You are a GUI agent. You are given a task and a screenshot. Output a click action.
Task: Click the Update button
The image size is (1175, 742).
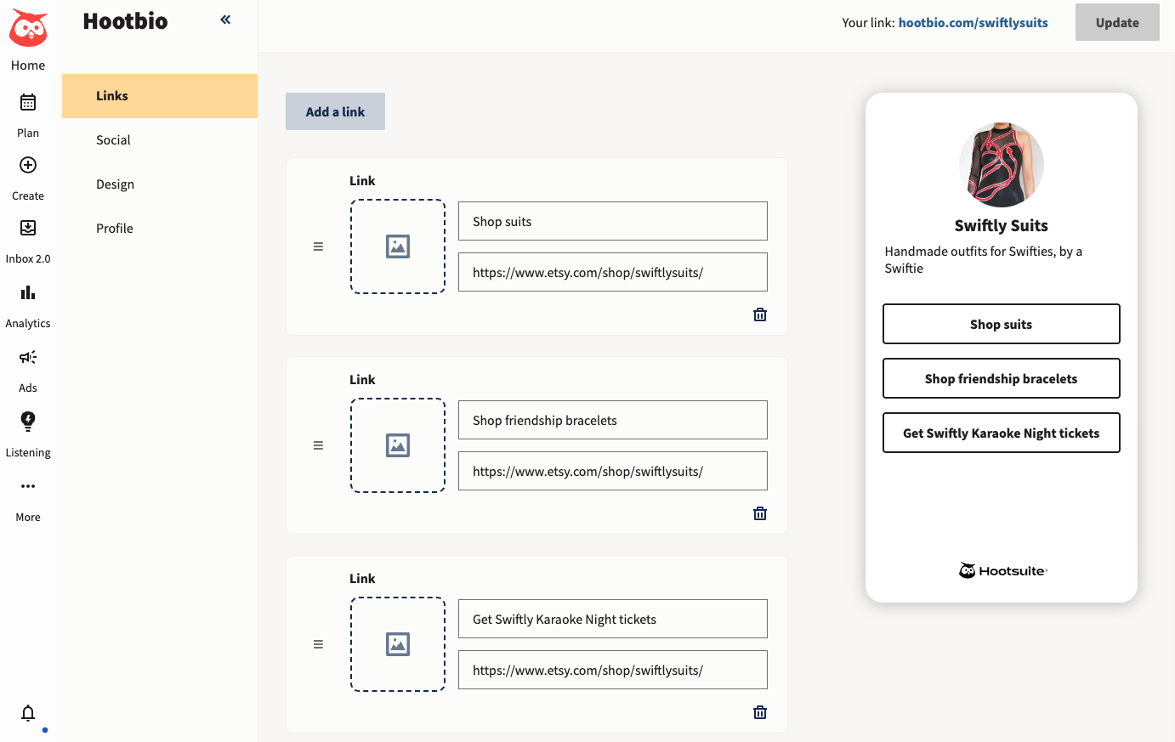pos(1117,22)
